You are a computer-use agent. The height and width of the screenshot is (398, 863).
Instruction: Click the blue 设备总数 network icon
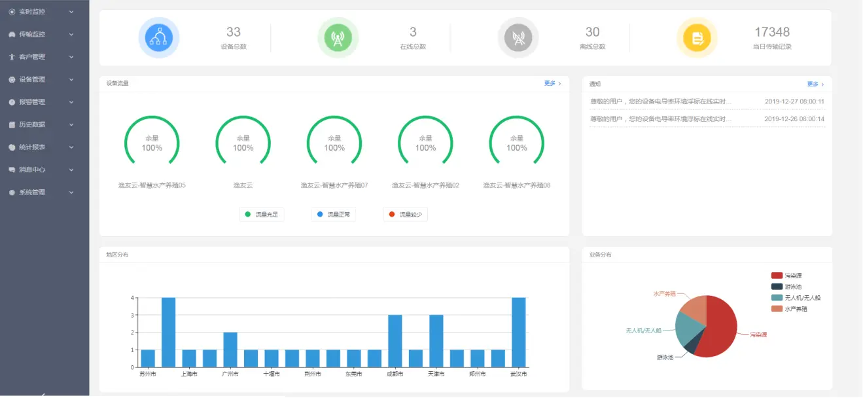[x=159, y=38]
